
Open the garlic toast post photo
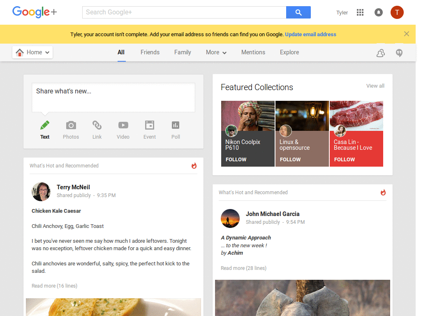click(113, 307)
